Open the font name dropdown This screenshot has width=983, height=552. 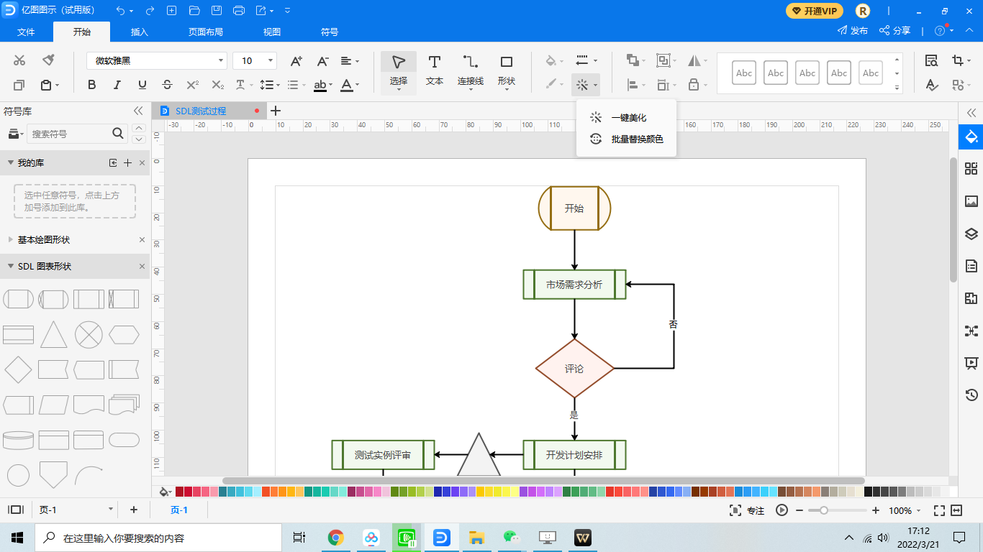pyautogui.click(x=157, y=61)
